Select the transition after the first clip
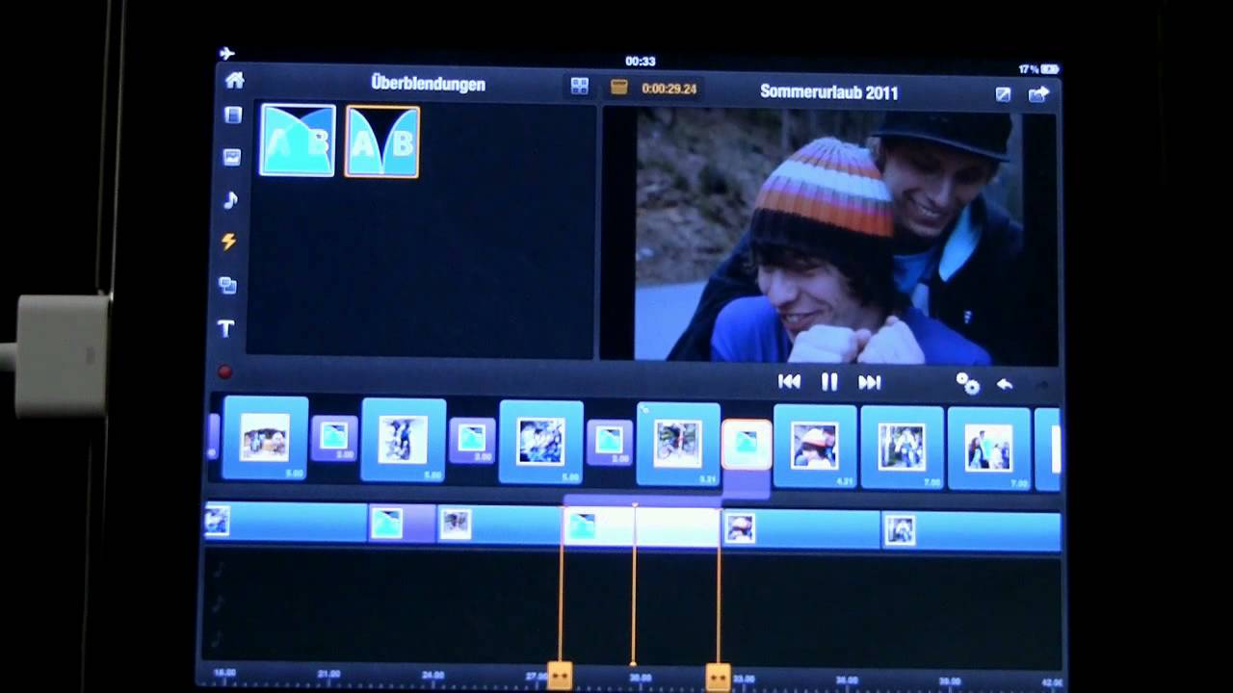 coord(334,438)
